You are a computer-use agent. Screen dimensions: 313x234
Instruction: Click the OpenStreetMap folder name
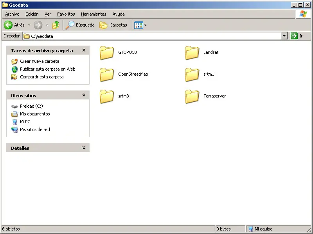[x=133, y=74]
